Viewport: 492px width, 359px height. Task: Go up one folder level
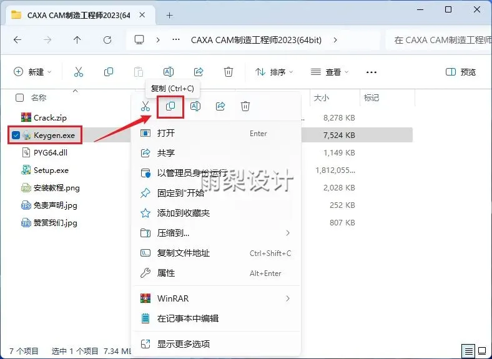coord(77,40)
